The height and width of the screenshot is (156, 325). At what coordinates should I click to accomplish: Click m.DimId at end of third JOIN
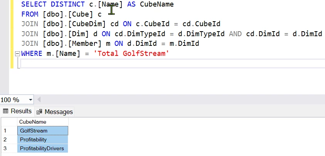(x=184, y=44)
